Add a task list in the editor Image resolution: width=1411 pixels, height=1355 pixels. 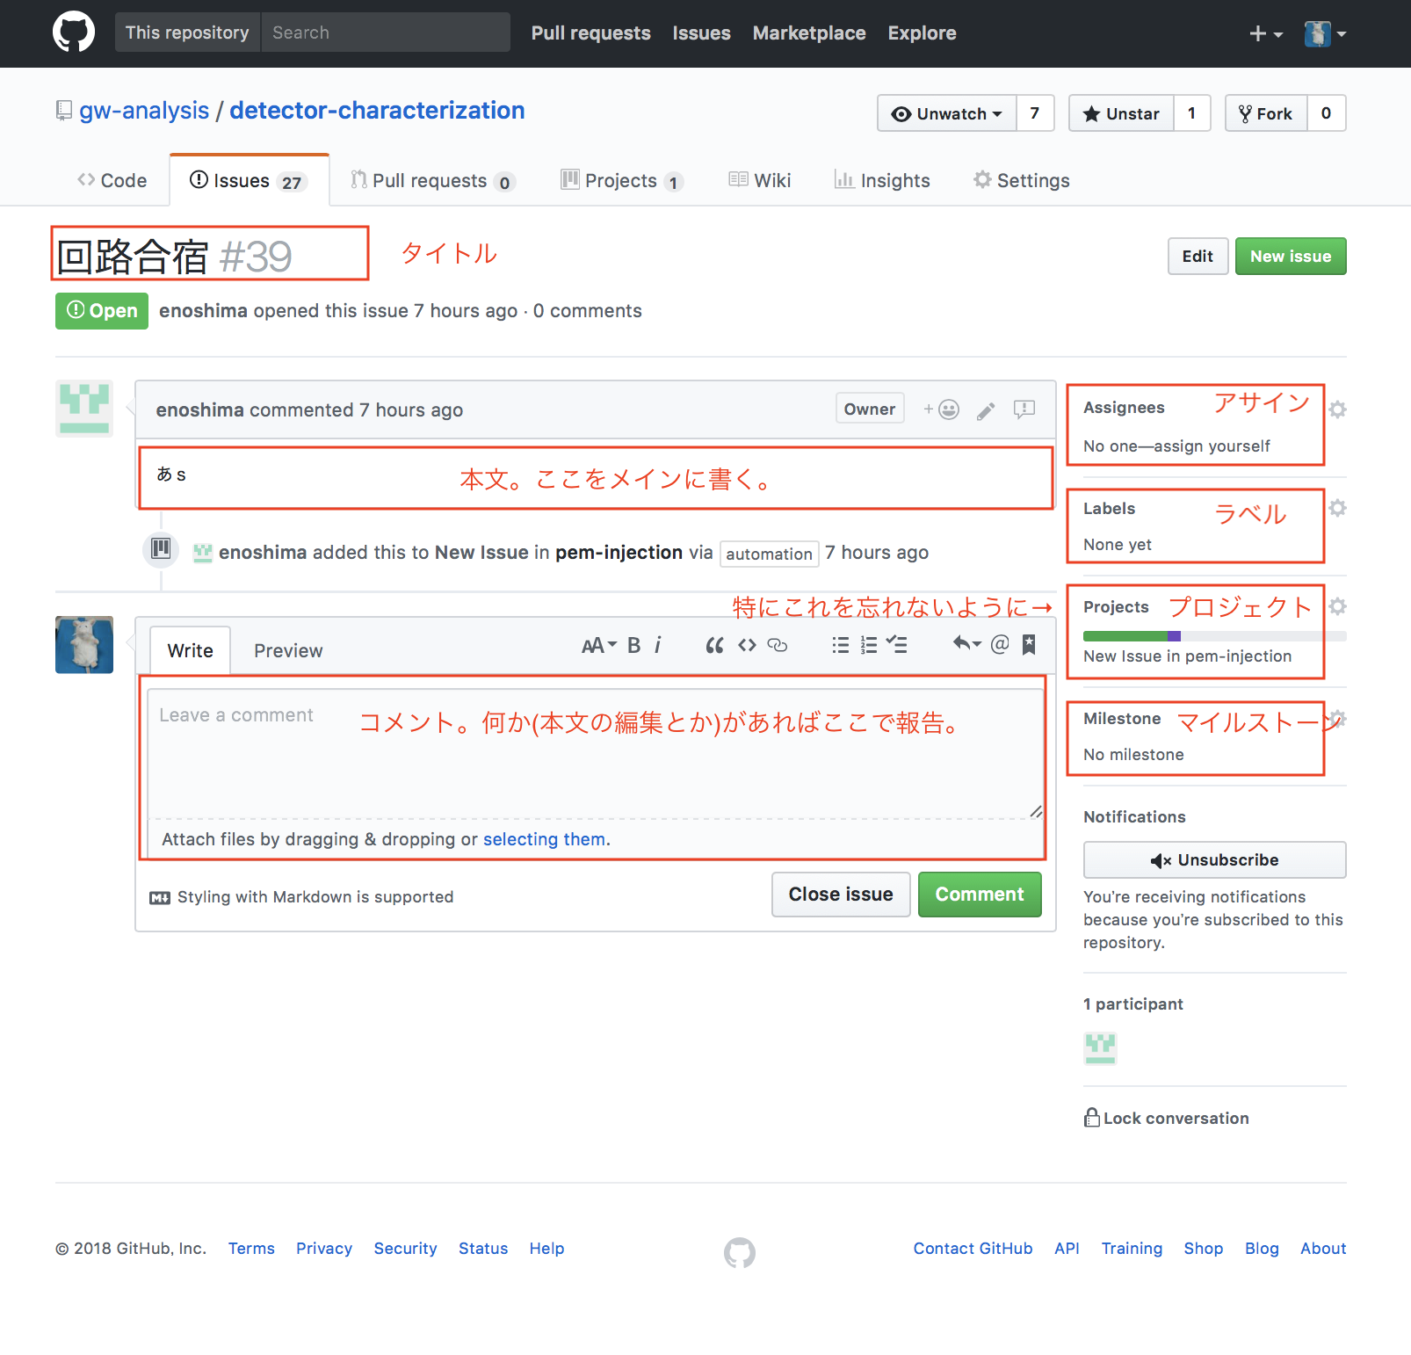tap(897, 646)
